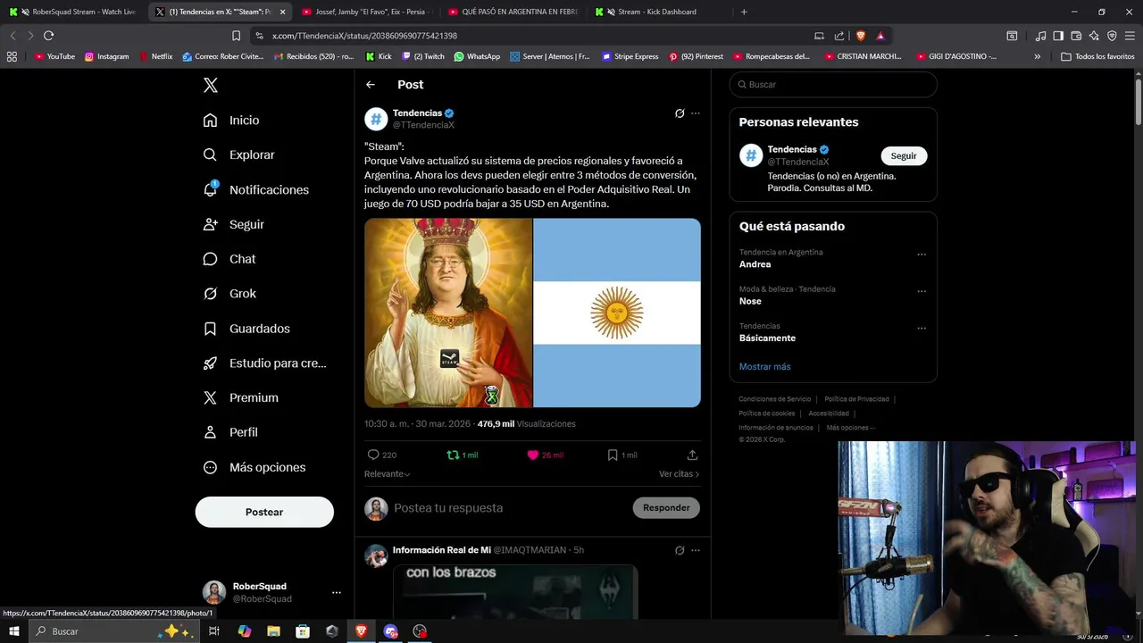Open the X logo home icon

211,85
